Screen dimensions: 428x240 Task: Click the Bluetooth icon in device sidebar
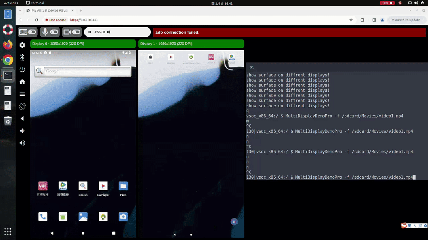[x=22, y=57]
